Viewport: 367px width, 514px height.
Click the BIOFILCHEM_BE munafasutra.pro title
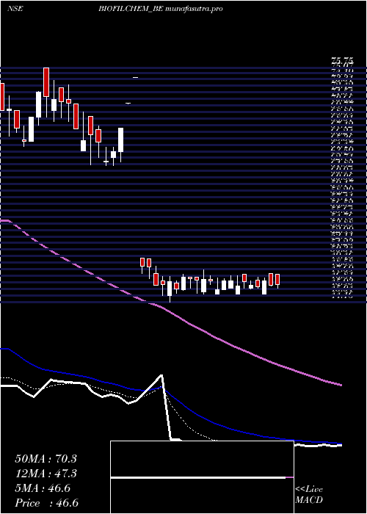point(161,9)
